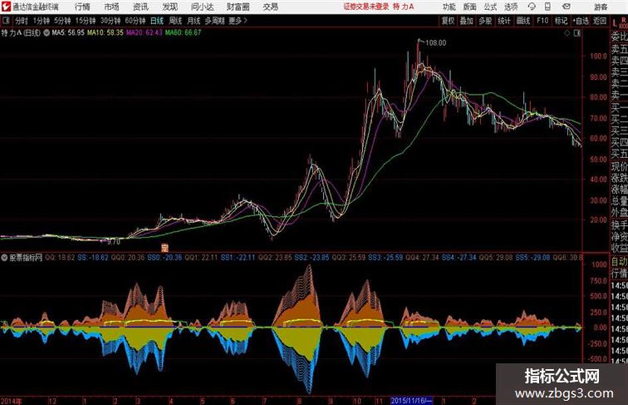The image size is (628, 405).
Task: Toggle the panel layout icon beside 分时
Action: [5, 21]
